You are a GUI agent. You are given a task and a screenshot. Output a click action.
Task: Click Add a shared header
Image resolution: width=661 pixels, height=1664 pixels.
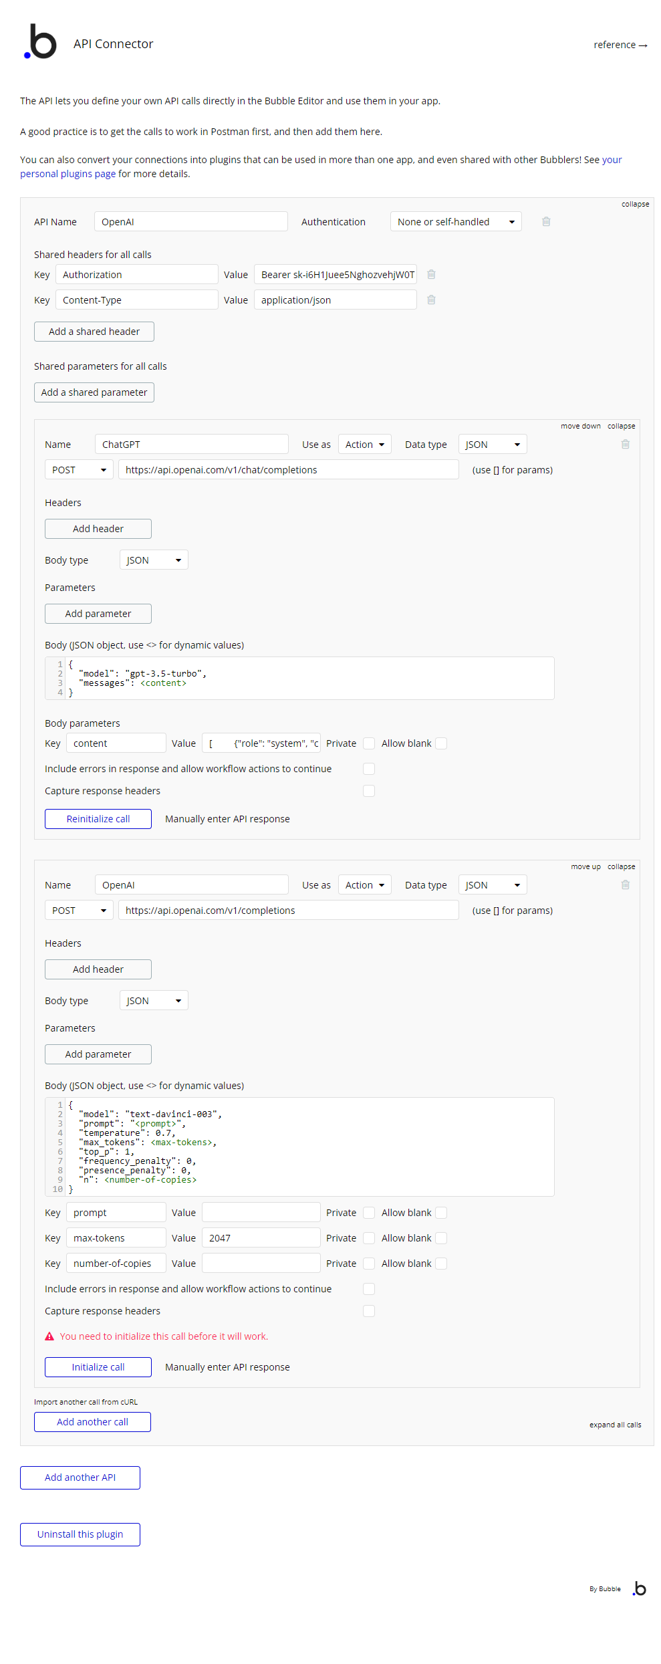94,332
